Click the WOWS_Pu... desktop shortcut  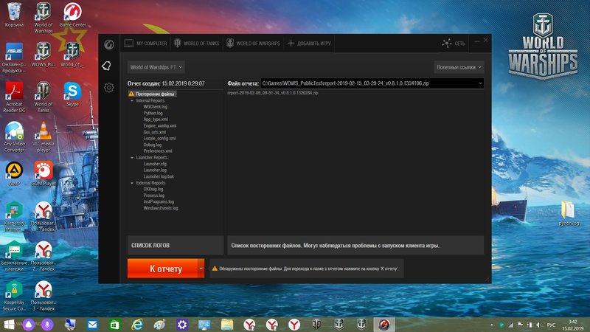(x=44, y=55)
